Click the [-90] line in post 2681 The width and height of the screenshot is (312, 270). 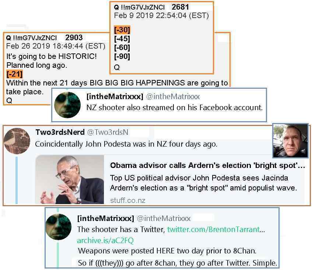pyautogui.click(x=122, y=56)
